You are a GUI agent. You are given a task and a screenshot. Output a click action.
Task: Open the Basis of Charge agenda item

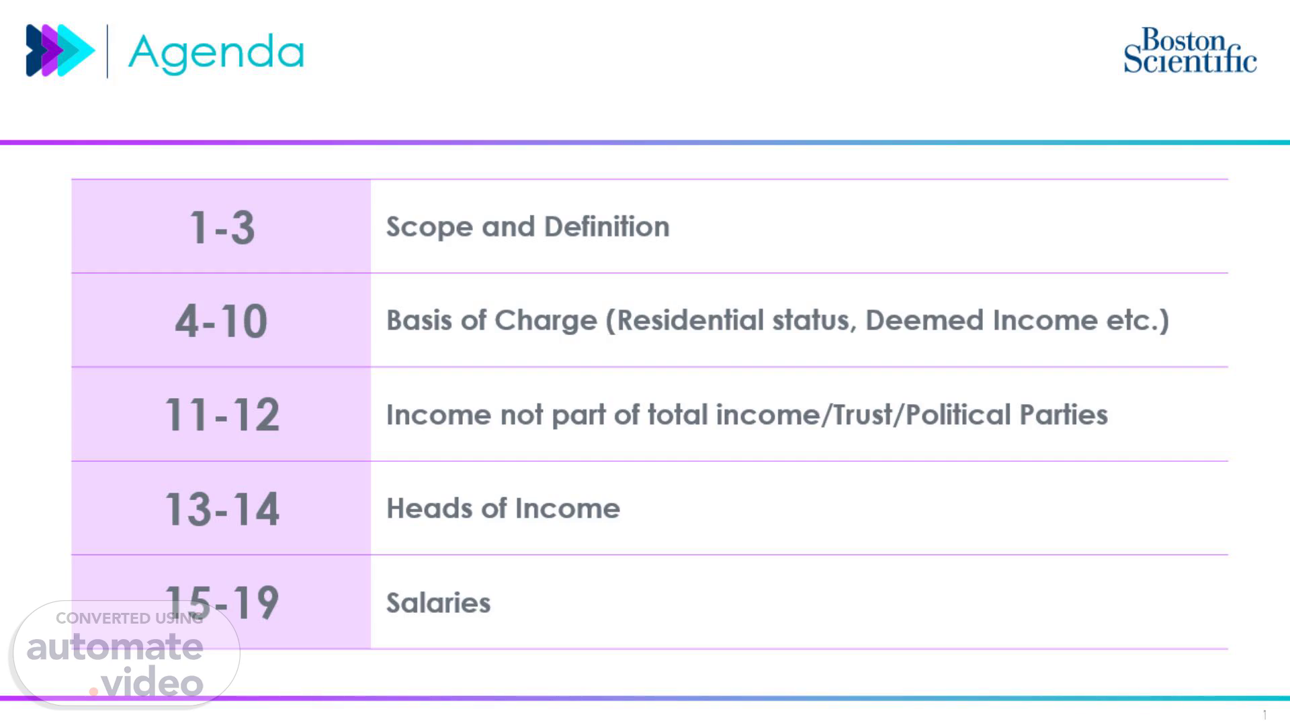pos(777,320)
